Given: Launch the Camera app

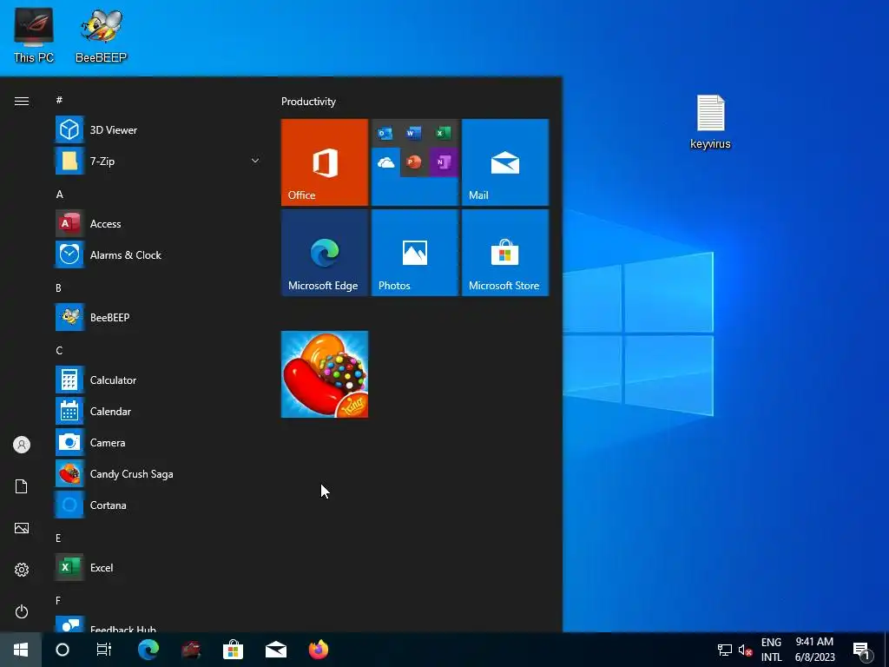Looking at the screenshot, I should [x=158, y=442].
